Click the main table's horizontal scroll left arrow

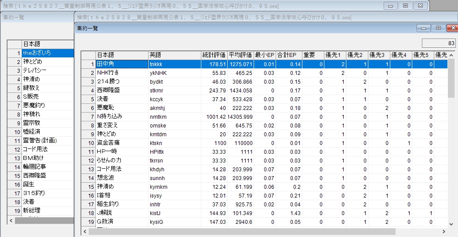tap(85, 232)
